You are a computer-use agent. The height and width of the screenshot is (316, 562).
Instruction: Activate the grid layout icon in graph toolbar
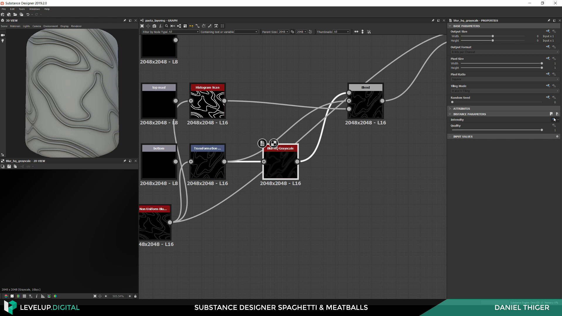coord(222,26)
